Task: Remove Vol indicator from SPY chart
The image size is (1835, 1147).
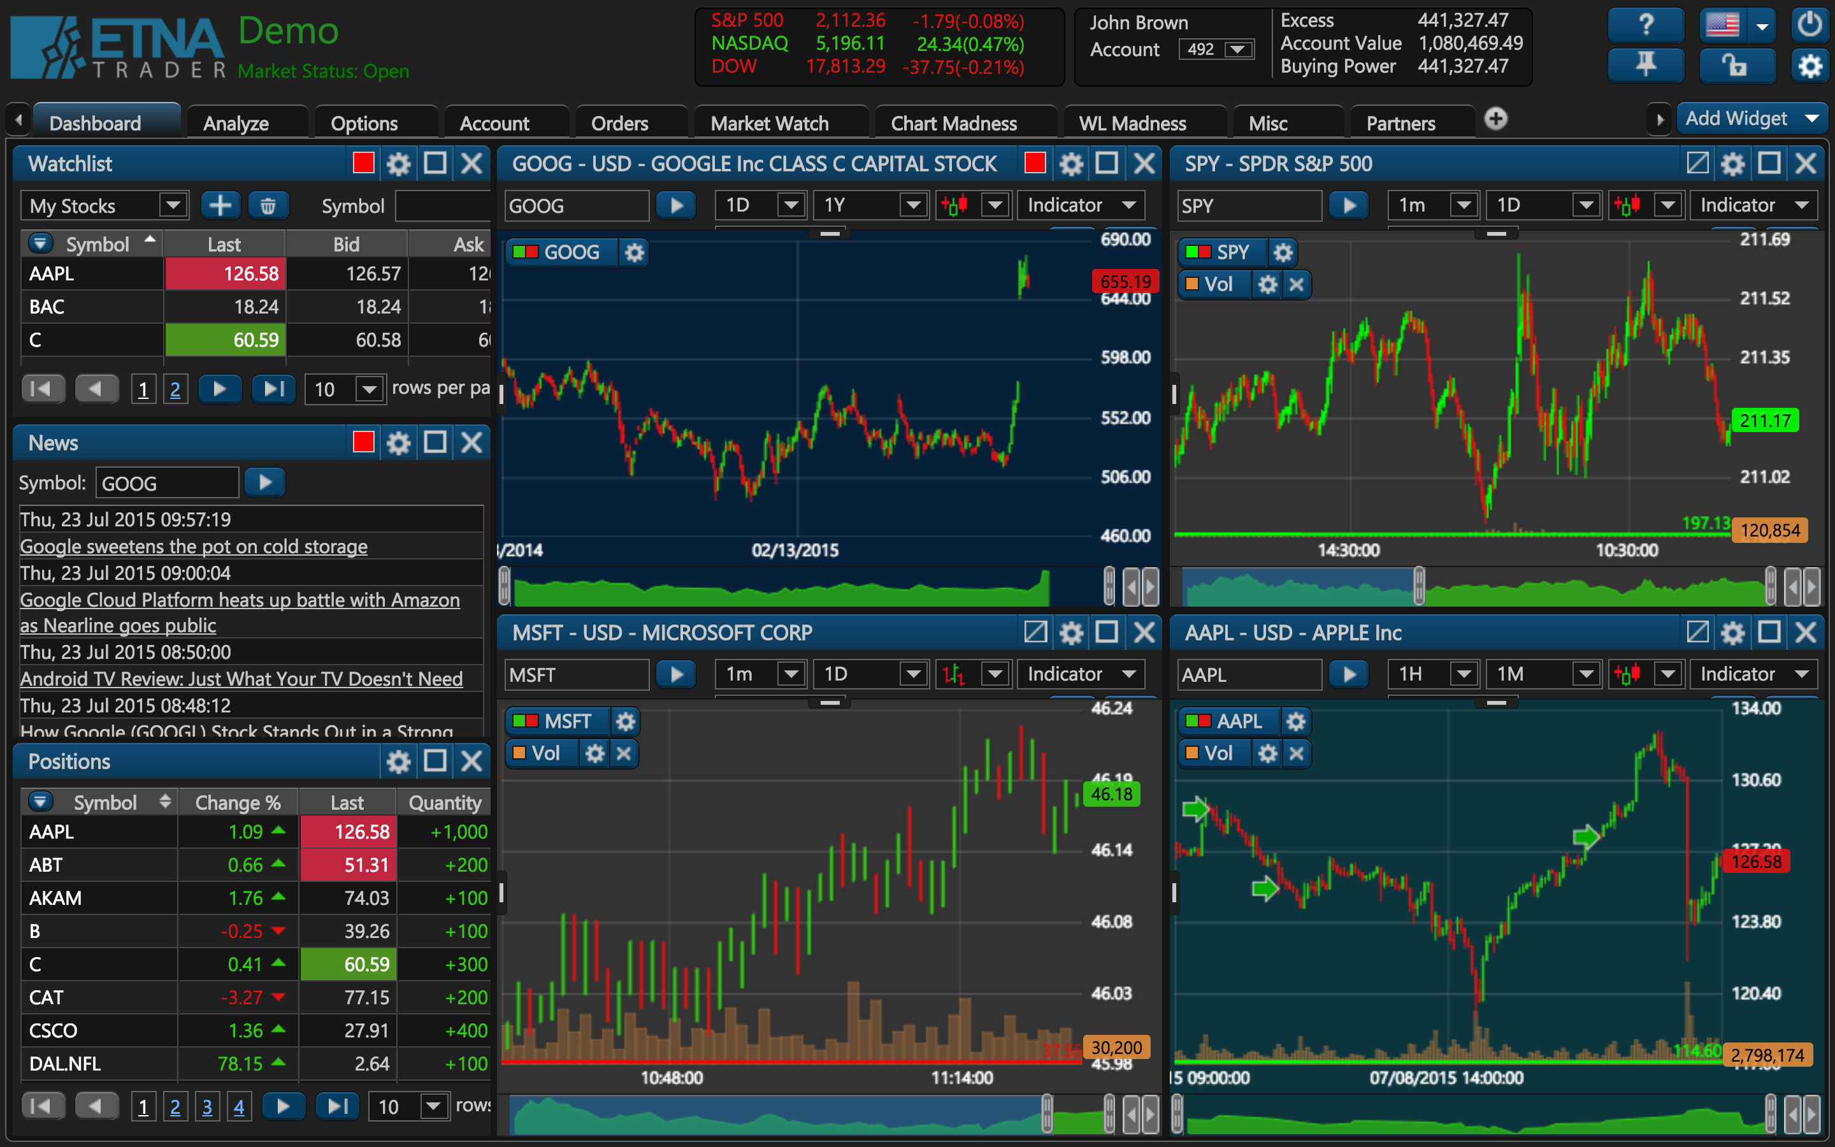Action: 1296,284
